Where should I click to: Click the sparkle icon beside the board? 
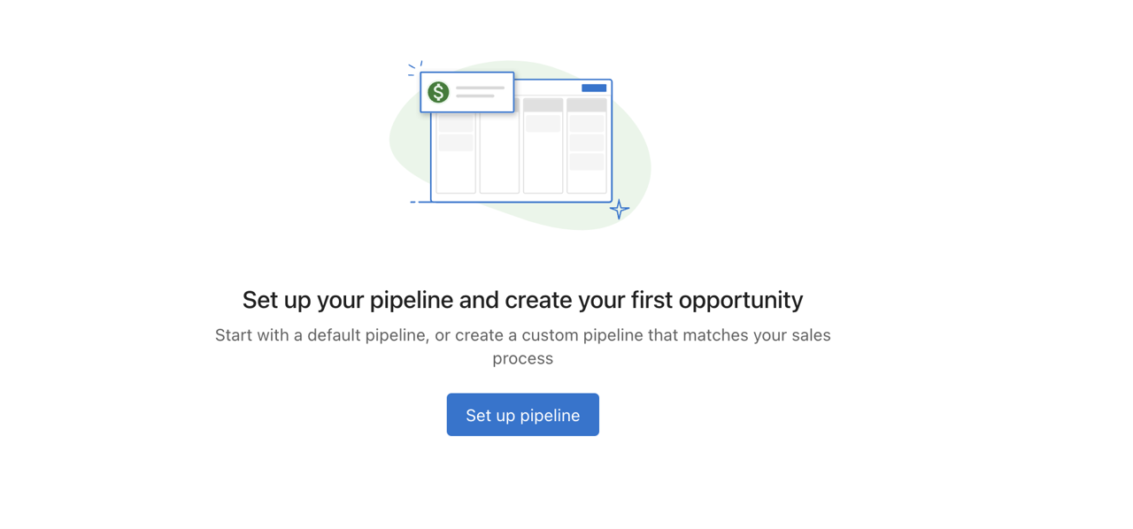click(x=620, y=209)
